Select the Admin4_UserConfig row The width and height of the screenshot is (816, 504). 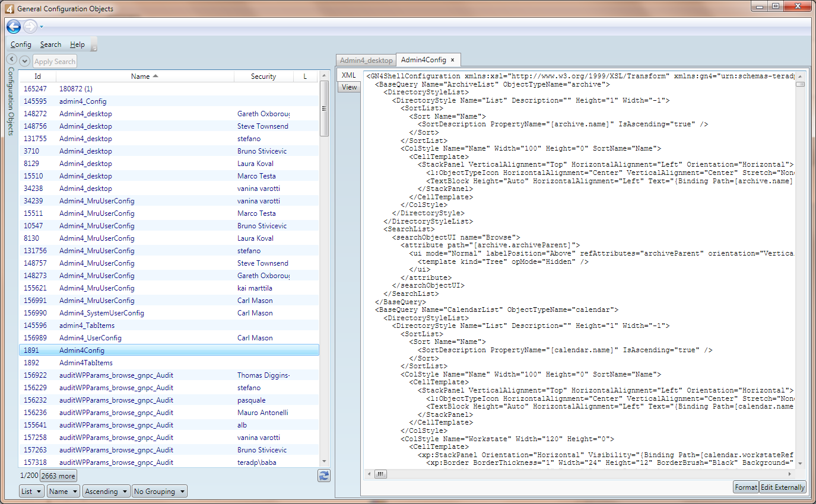tap(169, 338)
